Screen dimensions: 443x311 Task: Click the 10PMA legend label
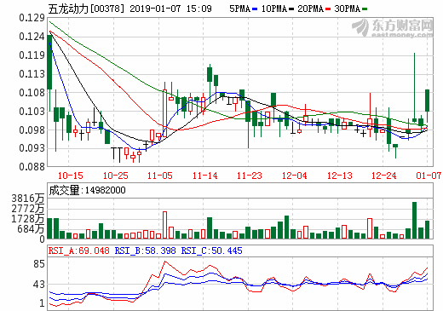point(273,9)
